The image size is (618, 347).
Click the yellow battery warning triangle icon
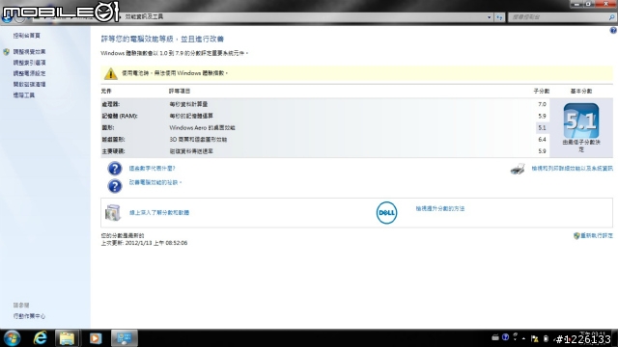110,73
